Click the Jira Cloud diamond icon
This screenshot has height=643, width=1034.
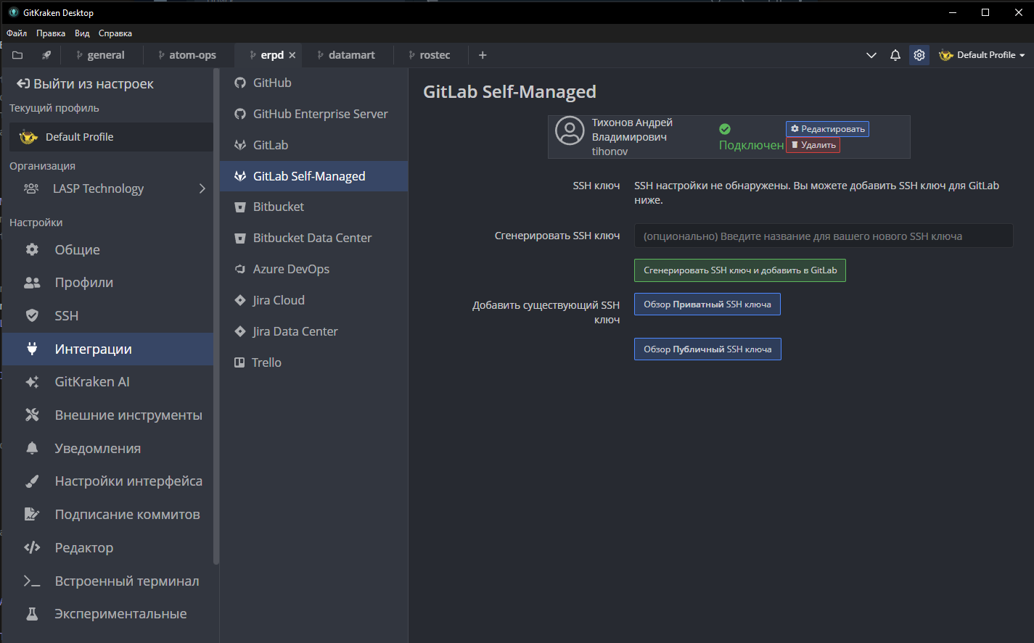240,300
